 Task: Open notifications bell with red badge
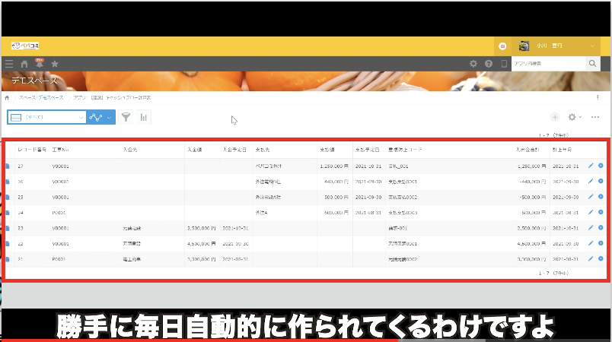tap(39, 65)
